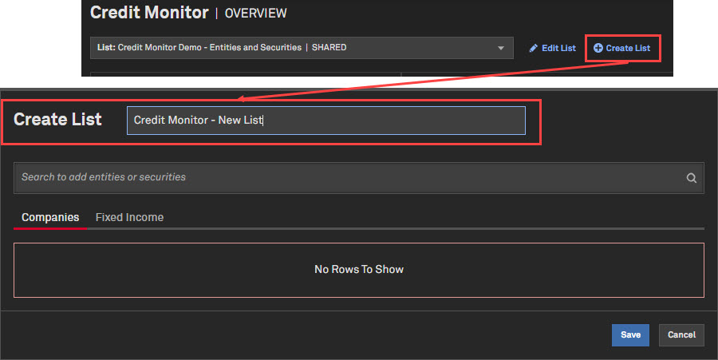The height and width of the screenshot is (360, 718).
Task: Click the Create List link
Action: 622,48
